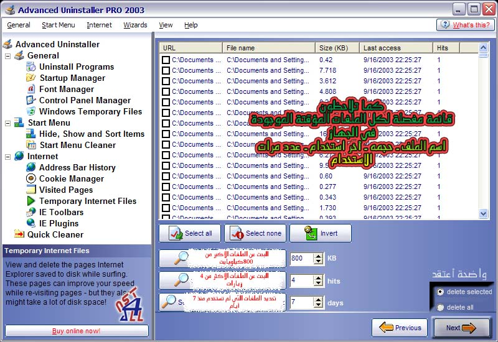Sort list by Last access column header
Viewport: 498px width, 342px height.
tap(396, 48)
